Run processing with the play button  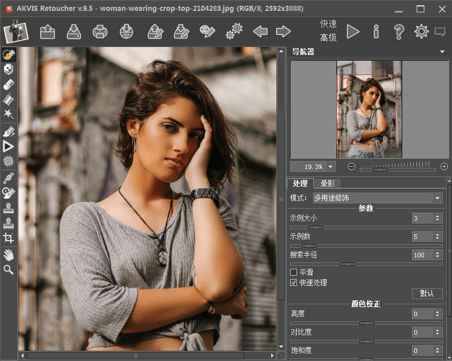coord(353,32)
